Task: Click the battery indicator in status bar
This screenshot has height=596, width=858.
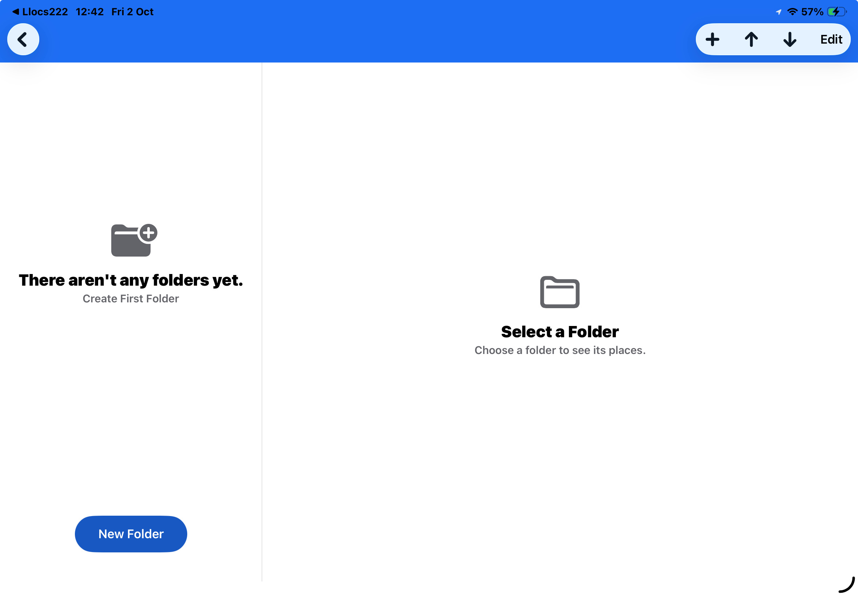Action: coord(837,12)
